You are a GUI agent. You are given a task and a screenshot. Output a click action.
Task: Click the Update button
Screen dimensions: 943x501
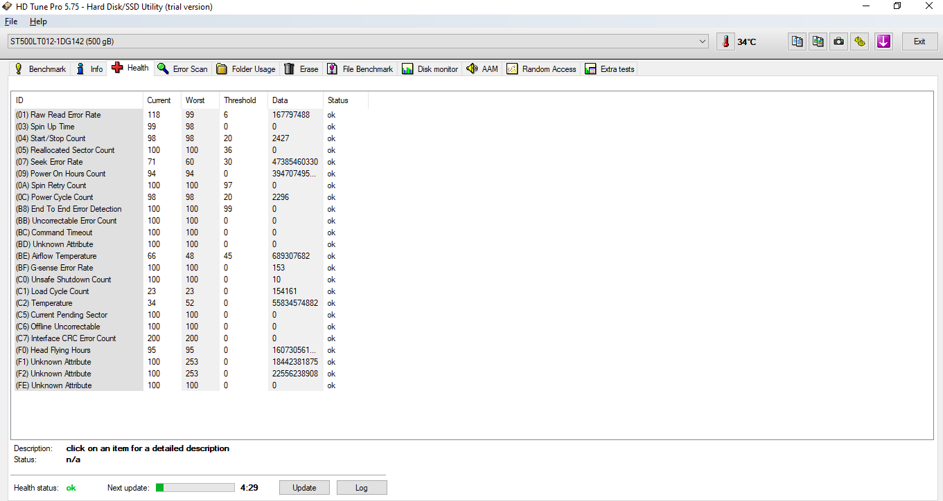pyautogui.click(x=304, y=488)
